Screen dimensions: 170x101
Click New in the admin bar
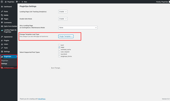(x=25, y=2)
